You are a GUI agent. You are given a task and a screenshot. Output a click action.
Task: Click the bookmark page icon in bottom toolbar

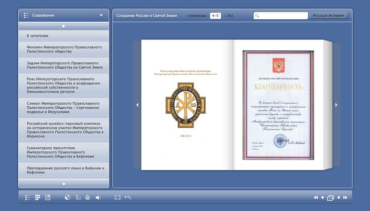coord(48,198)
